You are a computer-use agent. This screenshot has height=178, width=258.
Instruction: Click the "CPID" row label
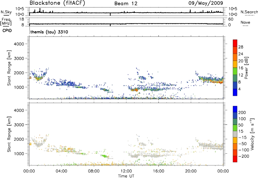pyautogui.click(x=7, y=31)
